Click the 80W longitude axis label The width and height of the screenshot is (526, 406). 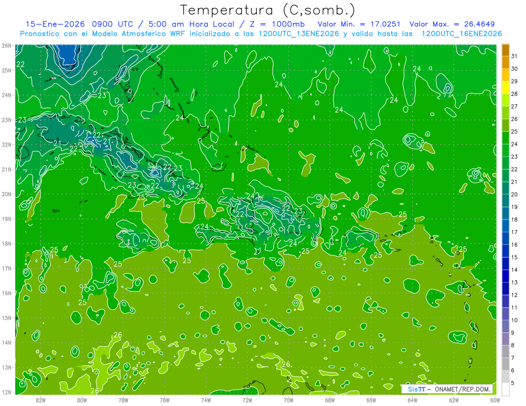(x=82, y=400)
